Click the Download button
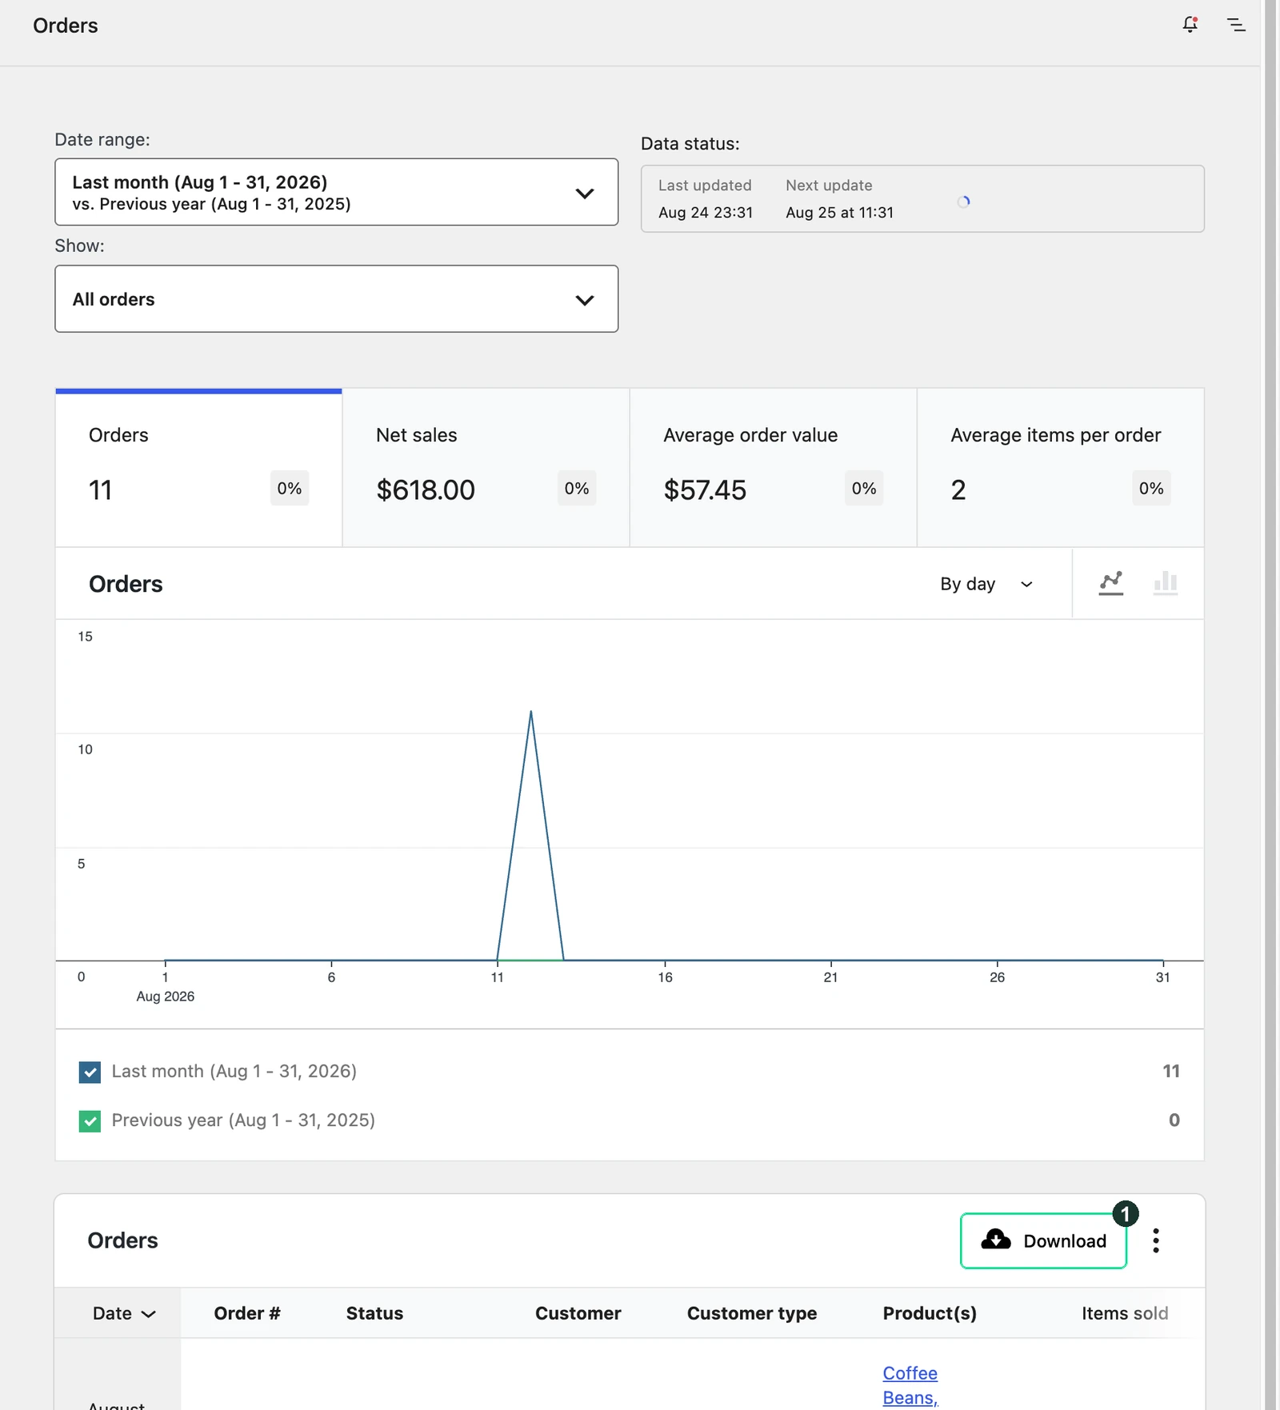The image size is (1280, 1410). coord(1043,1240)
